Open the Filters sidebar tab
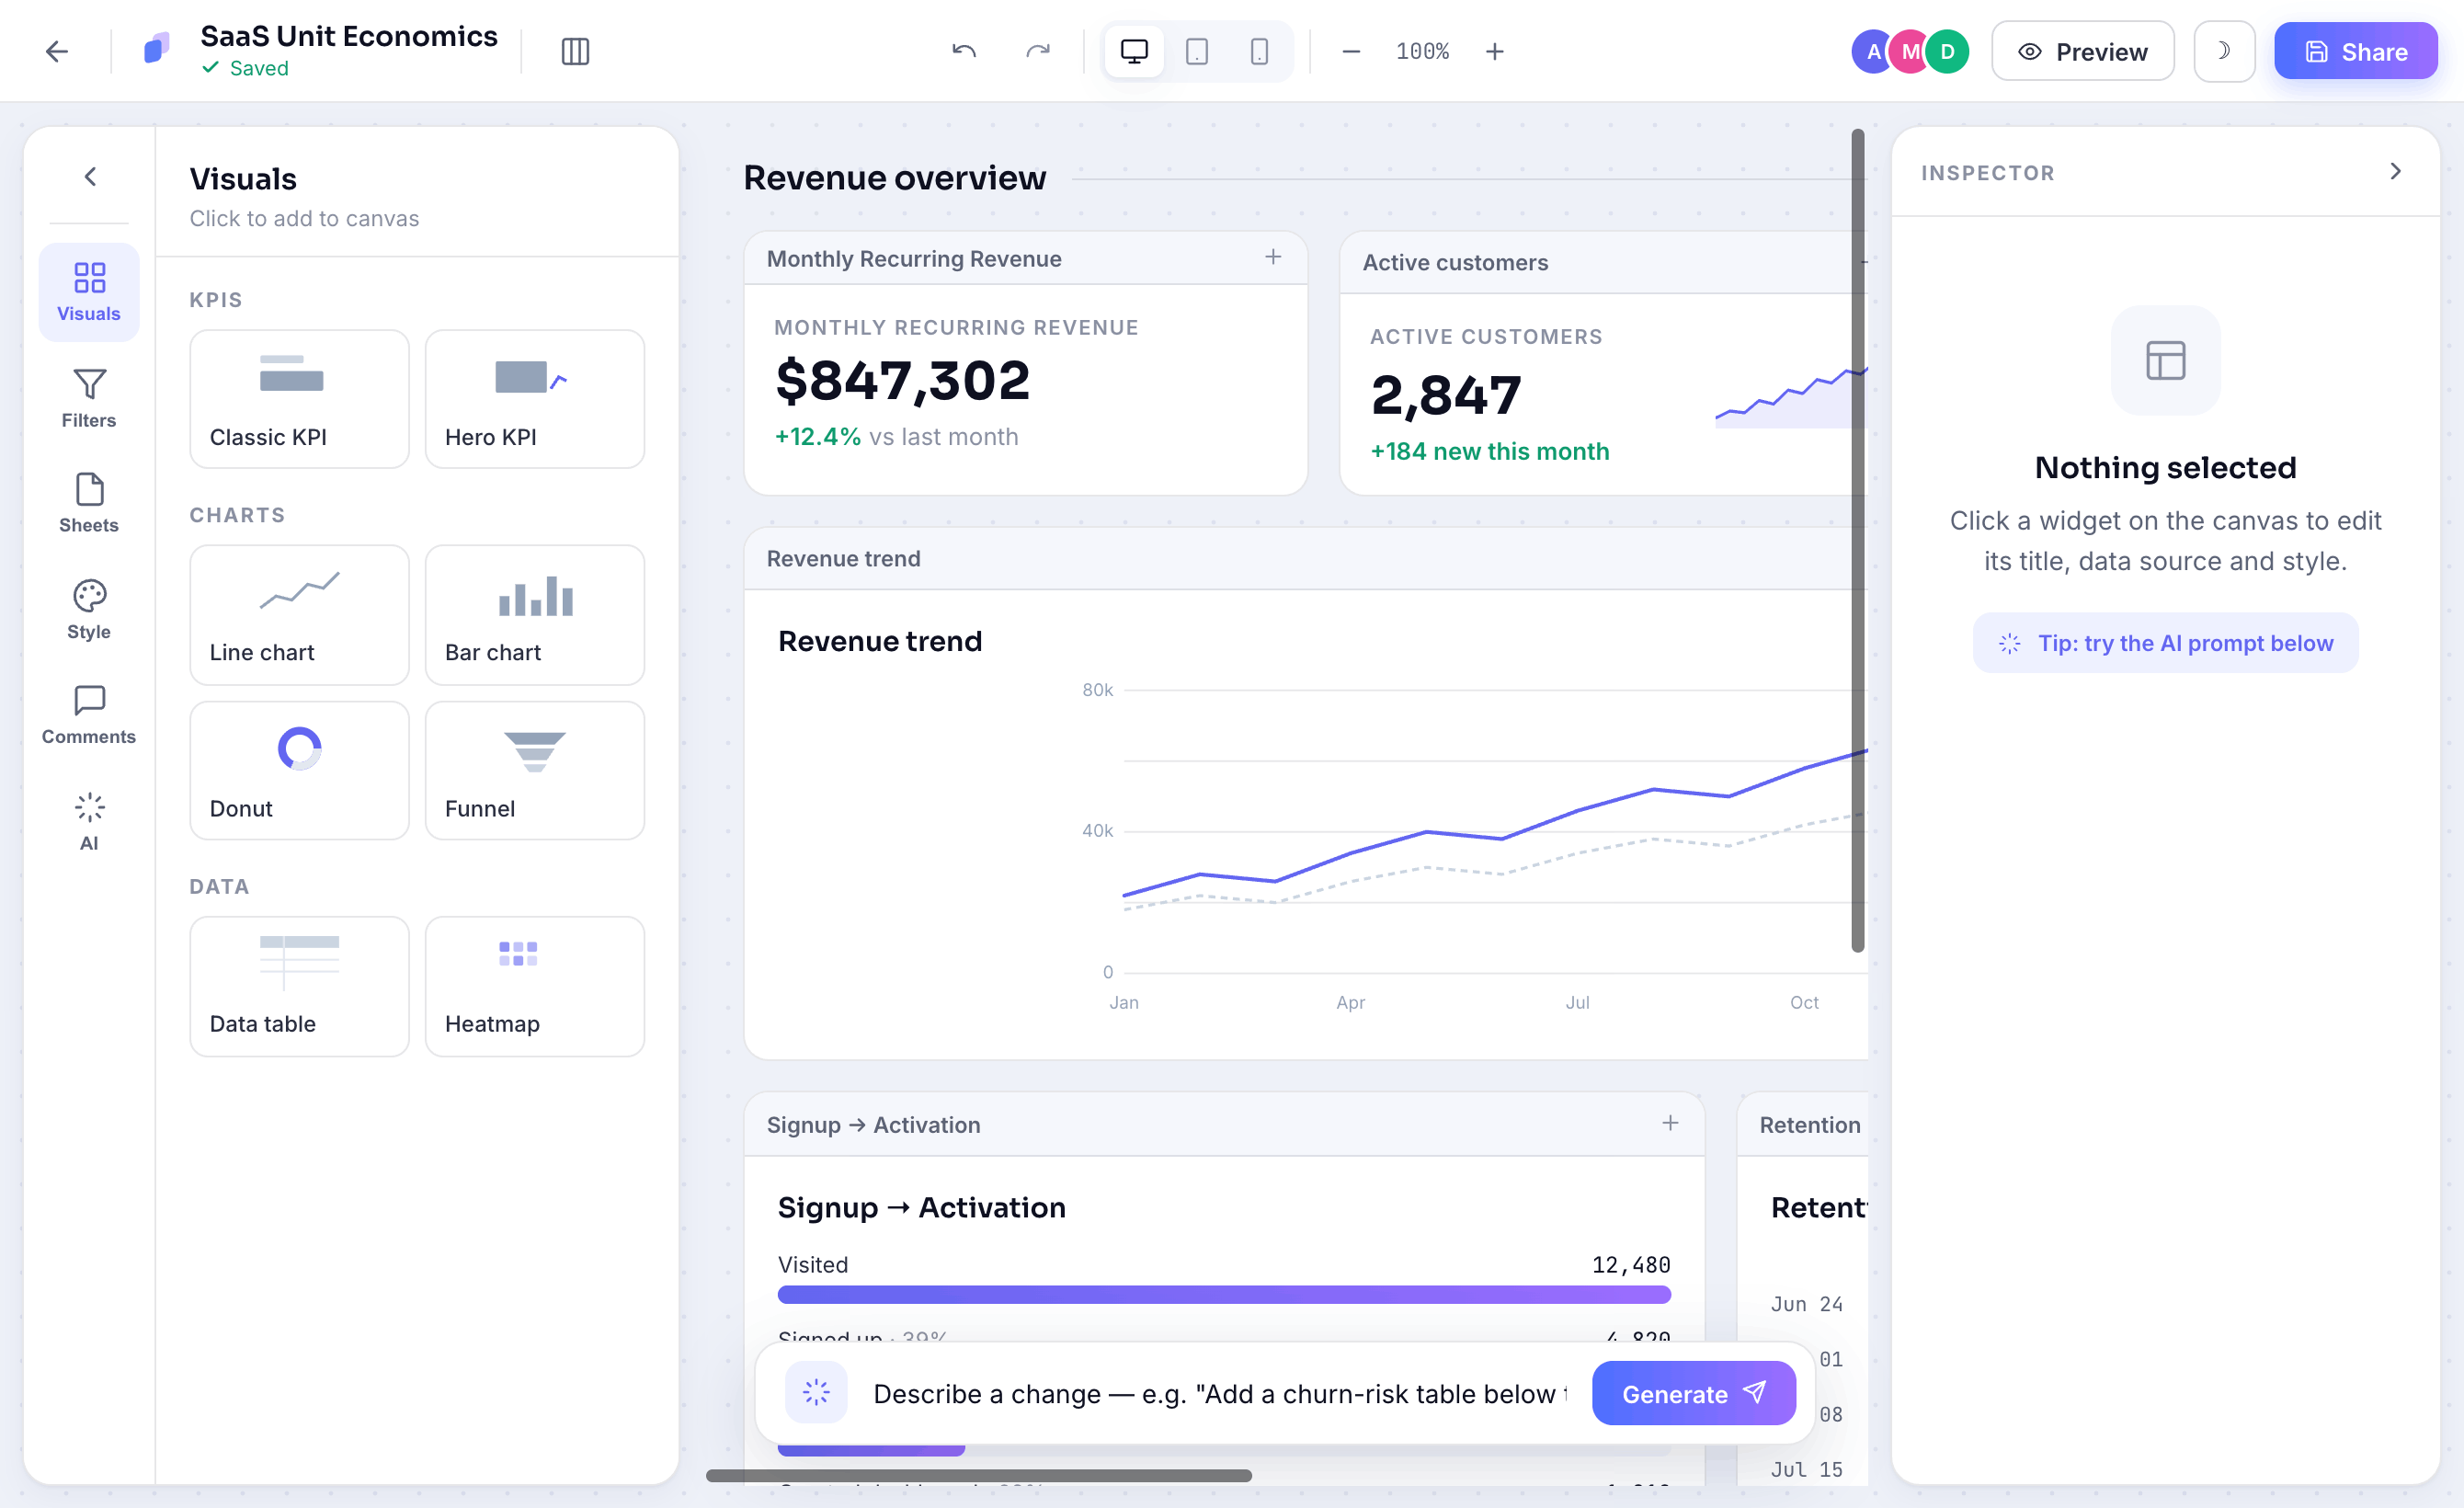The width and height of the screenshot is (2464, 1508). [89, 398]
